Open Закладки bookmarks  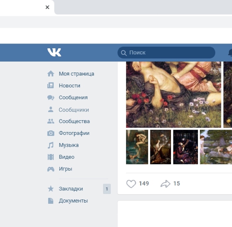[x=71, y=189]
